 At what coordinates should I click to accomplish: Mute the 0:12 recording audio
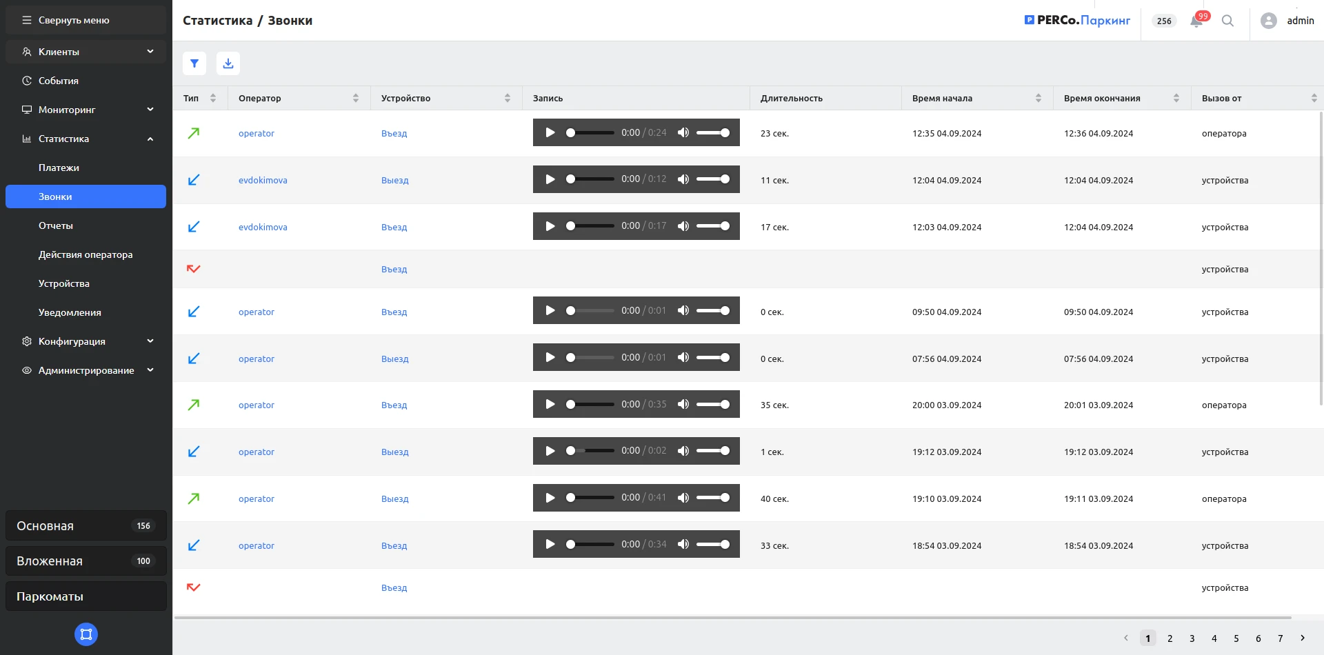tap(683, 179)
